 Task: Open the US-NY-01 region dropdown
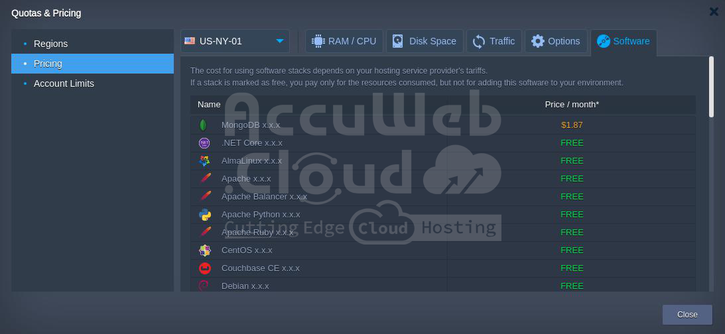(235, 41)
